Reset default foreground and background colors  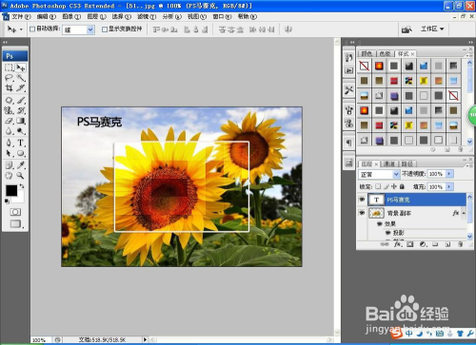tap(7, 201)
